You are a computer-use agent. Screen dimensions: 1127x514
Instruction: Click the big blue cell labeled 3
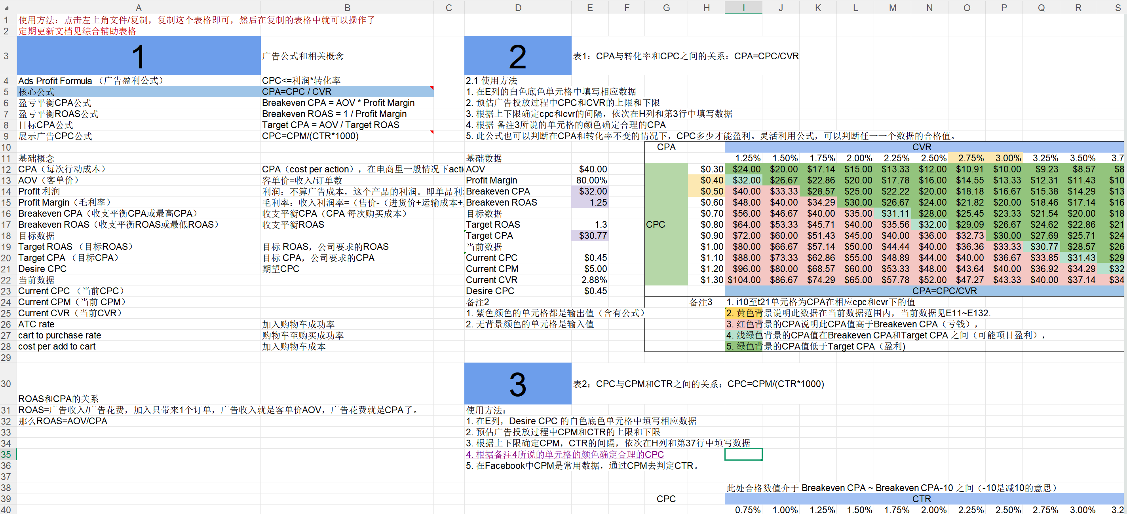pyautogui.click(x=517, y=384)
